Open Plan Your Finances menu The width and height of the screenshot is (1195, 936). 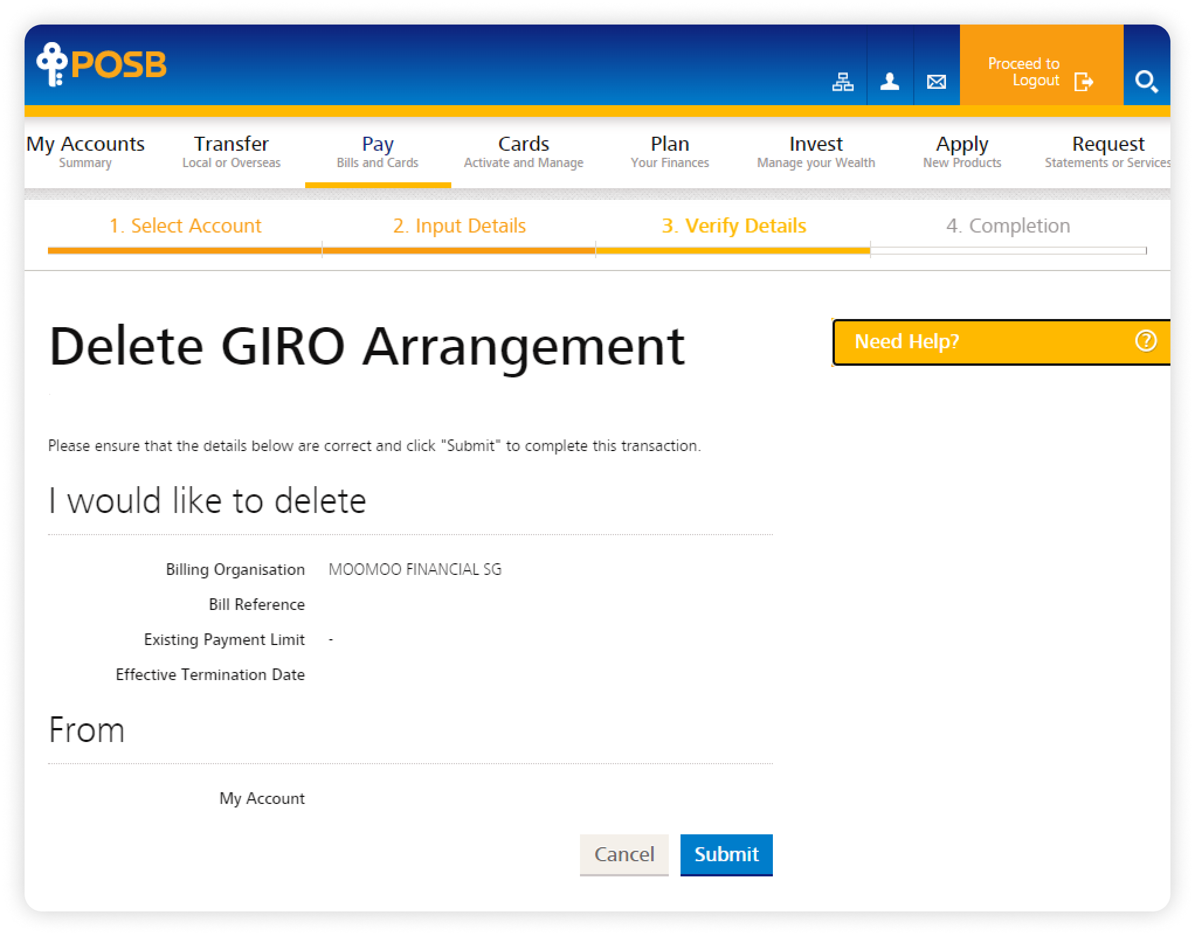click(670, 151)
